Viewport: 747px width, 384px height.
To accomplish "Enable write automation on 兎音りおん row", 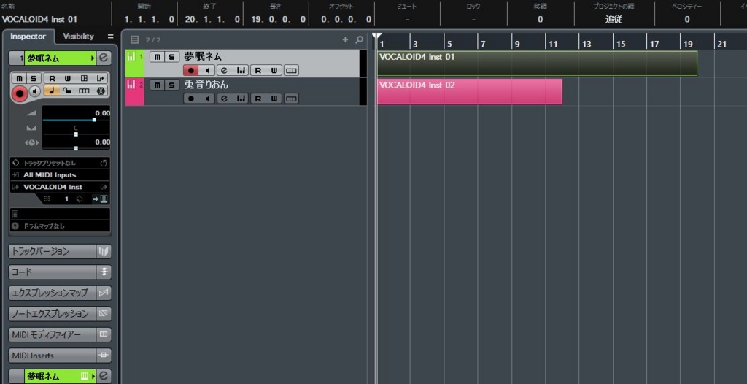I will click(274, 99).
